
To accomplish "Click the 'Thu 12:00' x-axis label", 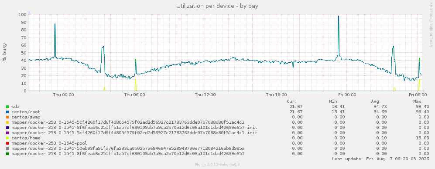I will (x=206, y=95).
